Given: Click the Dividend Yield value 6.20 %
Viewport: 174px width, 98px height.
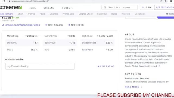Looking at the screenshot, I should 109,43.
